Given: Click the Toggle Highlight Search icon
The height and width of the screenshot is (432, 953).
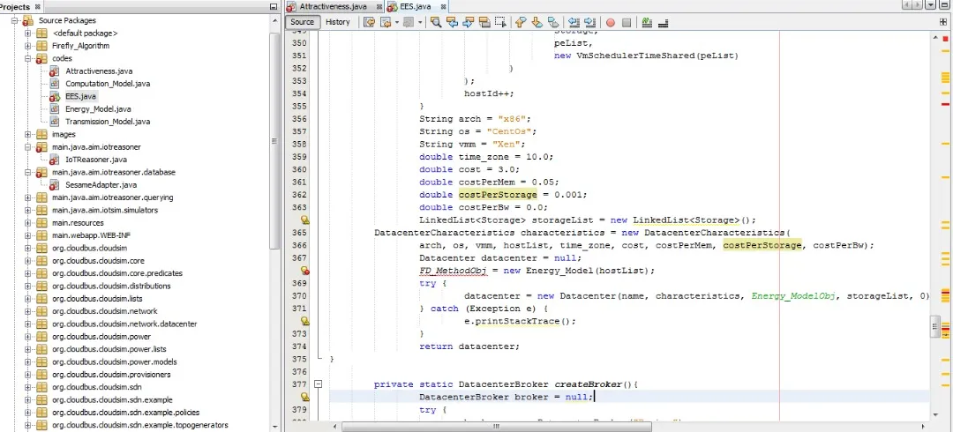Looking at the screenshot, I should coord(484,22).
